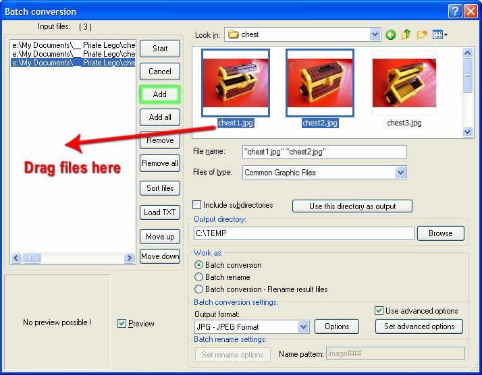
Task: Click the Add all button
Action: (x=160, y=117)
